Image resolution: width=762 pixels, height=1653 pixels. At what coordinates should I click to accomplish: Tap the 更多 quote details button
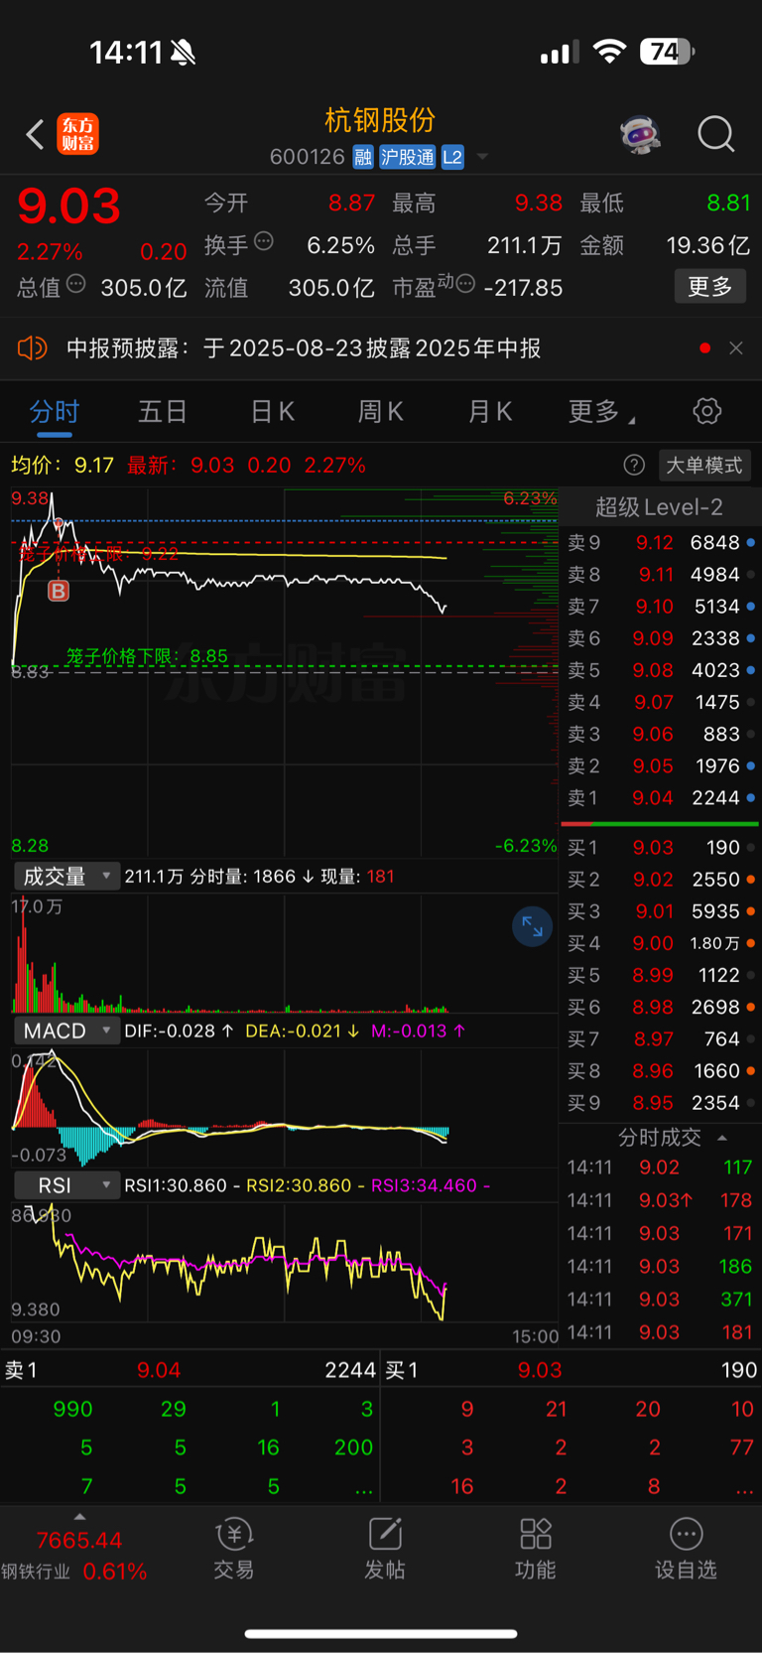coord(710,286)
